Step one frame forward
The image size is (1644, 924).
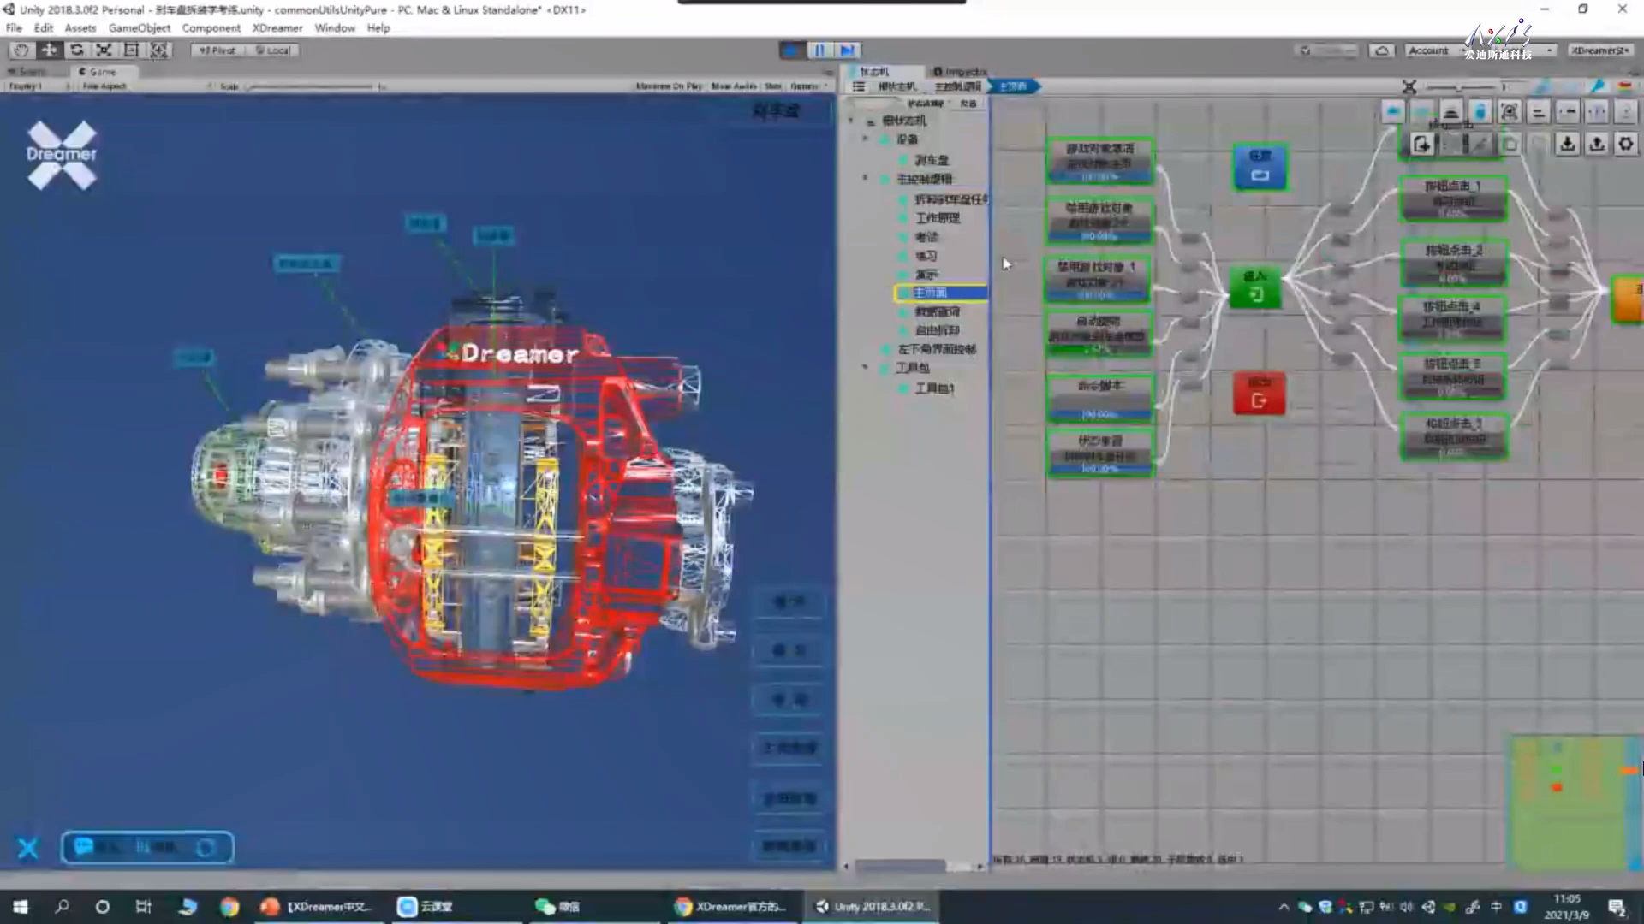pyautogui.click(x=848, y=50)
